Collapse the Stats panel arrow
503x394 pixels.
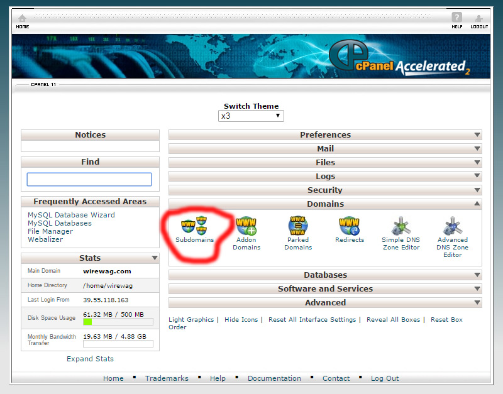tap(155, 258)
